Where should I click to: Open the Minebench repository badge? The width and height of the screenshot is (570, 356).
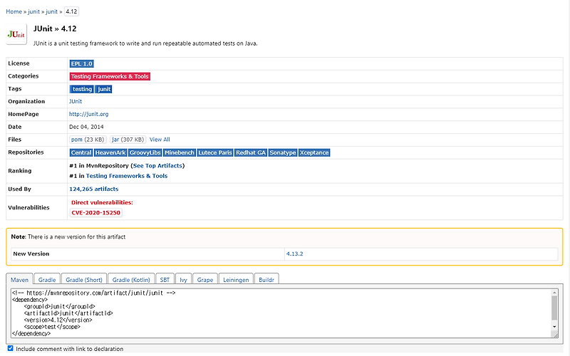180,152
